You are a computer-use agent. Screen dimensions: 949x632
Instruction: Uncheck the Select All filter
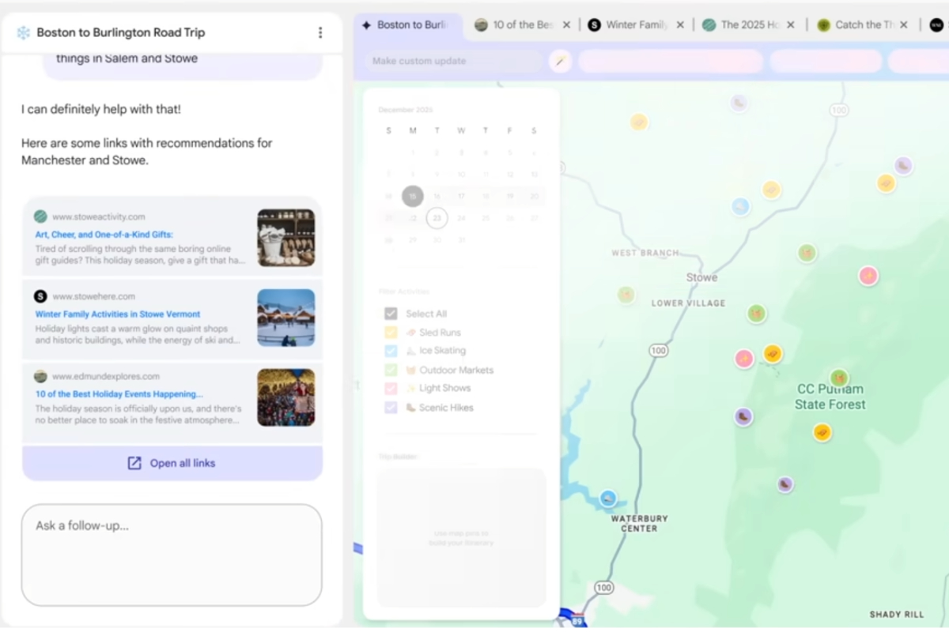[390, 313]
